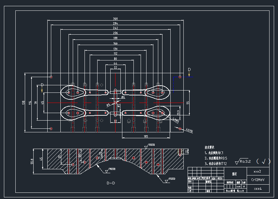This screenshot has width=278, height=199.
Task: Select the 112 dimension text
Action: coord(116,54)
